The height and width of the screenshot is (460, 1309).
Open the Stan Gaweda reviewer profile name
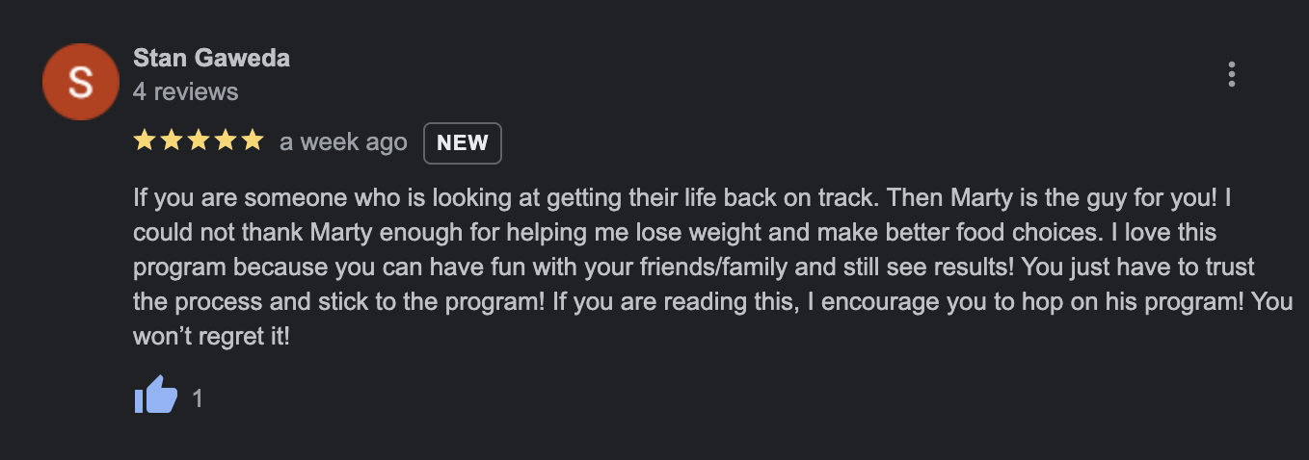click(x=211, y=58)
